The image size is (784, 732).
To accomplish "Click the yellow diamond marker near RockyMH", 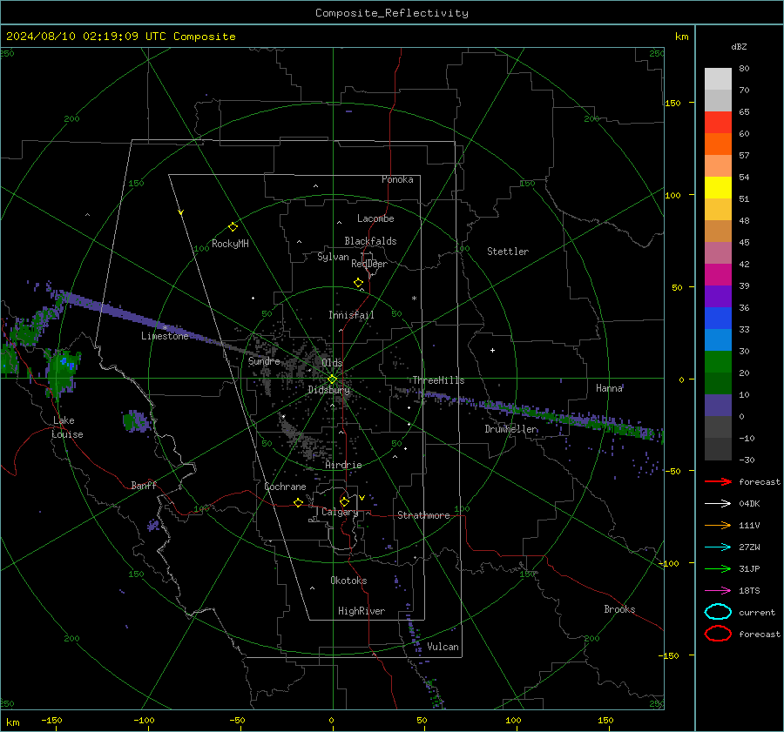I will click(233, 227).
